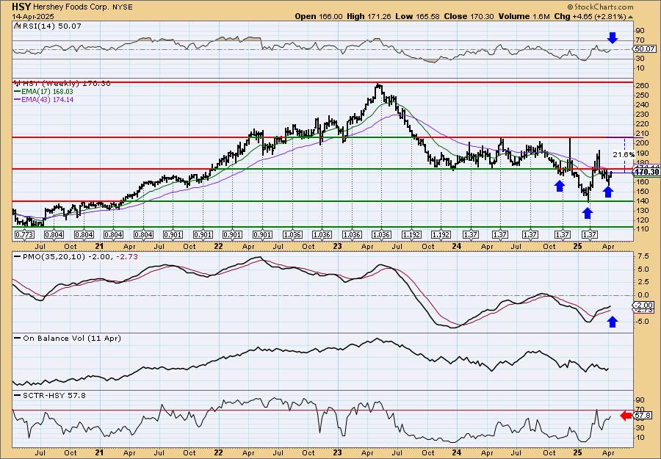The width and height of the screenshot is (661, 459).
Task: Click the 260 price axis label
Action: pos(642,86)
